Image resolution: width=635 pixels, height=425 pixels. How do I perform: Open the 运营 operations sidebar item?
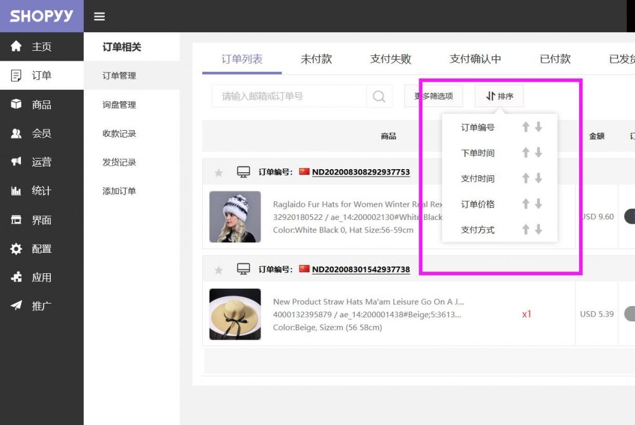[42, 162]
